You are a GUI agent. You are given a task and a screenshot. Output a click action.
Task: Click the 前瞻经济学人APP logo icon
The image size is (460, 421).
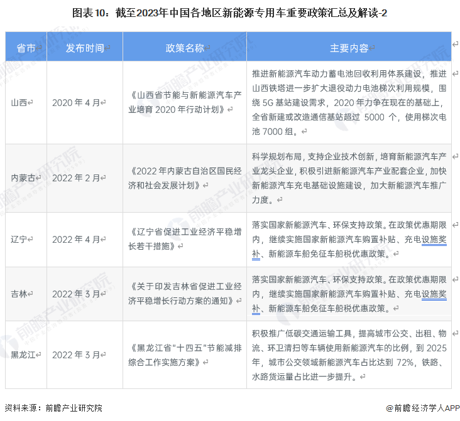point(388,408)
